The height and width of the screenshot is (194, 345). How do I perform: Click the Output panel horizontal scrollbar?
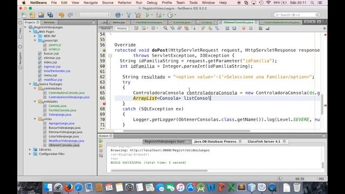pos(159,170)
